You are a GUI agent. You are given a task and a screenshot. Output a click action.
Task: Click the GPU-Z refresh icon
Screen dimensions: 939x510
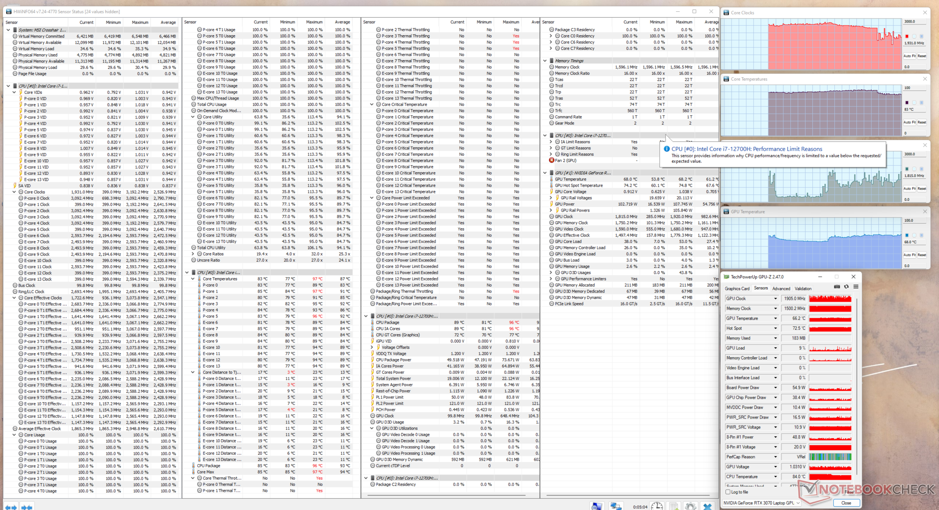click(x=846, y=287)
